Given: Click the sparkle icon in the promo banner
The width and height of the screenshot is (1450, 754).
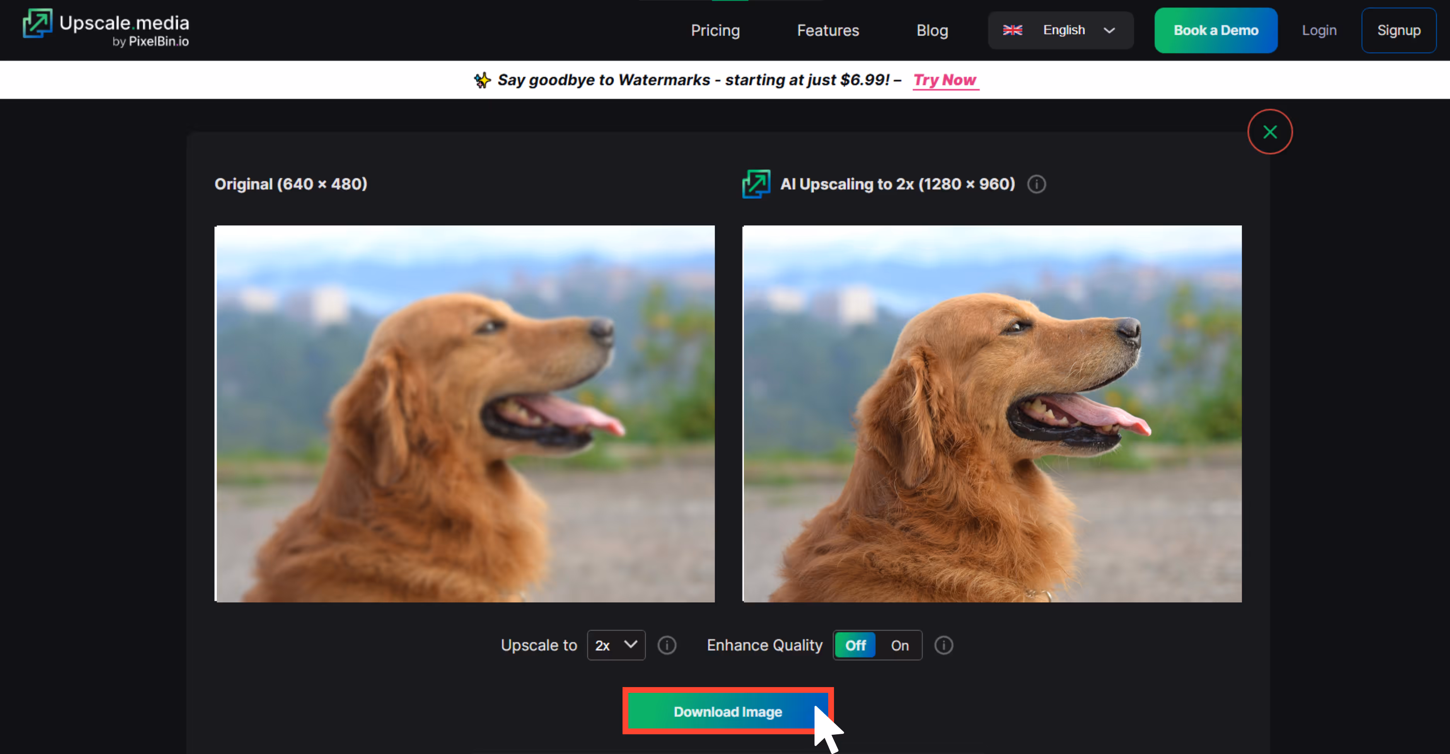Looking at the screenshot, I should point(482,80).
